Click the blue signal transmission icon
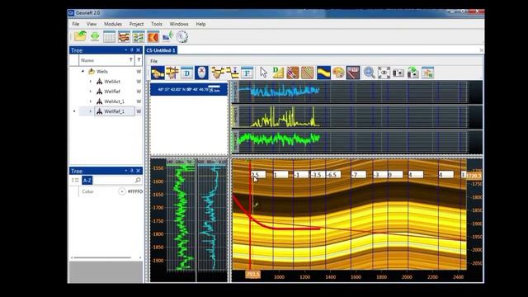Screen dimensions: 528x297 tap(167, 36)
